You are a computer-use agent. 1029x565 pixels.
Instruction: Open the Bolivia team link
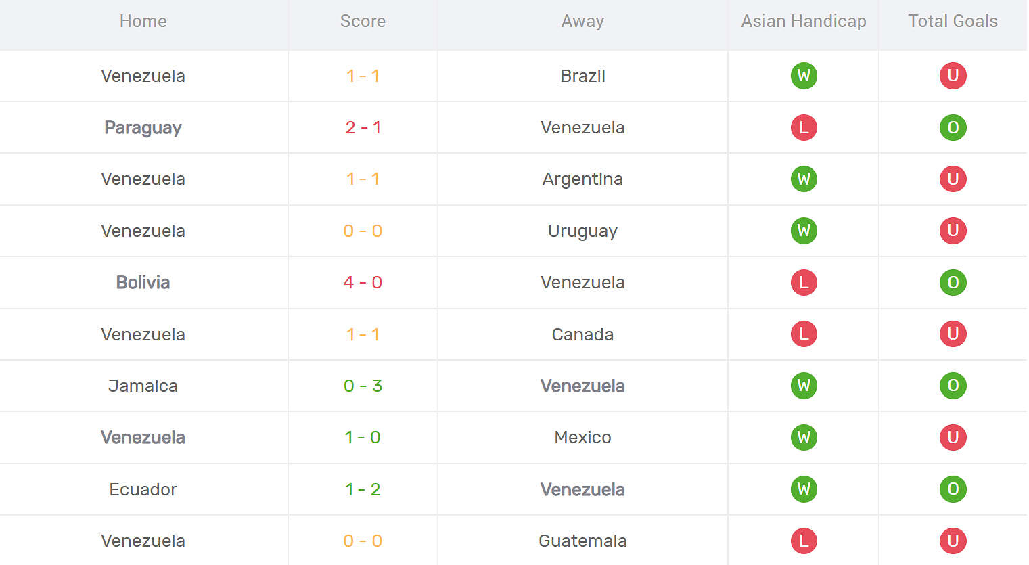[143, 282]
